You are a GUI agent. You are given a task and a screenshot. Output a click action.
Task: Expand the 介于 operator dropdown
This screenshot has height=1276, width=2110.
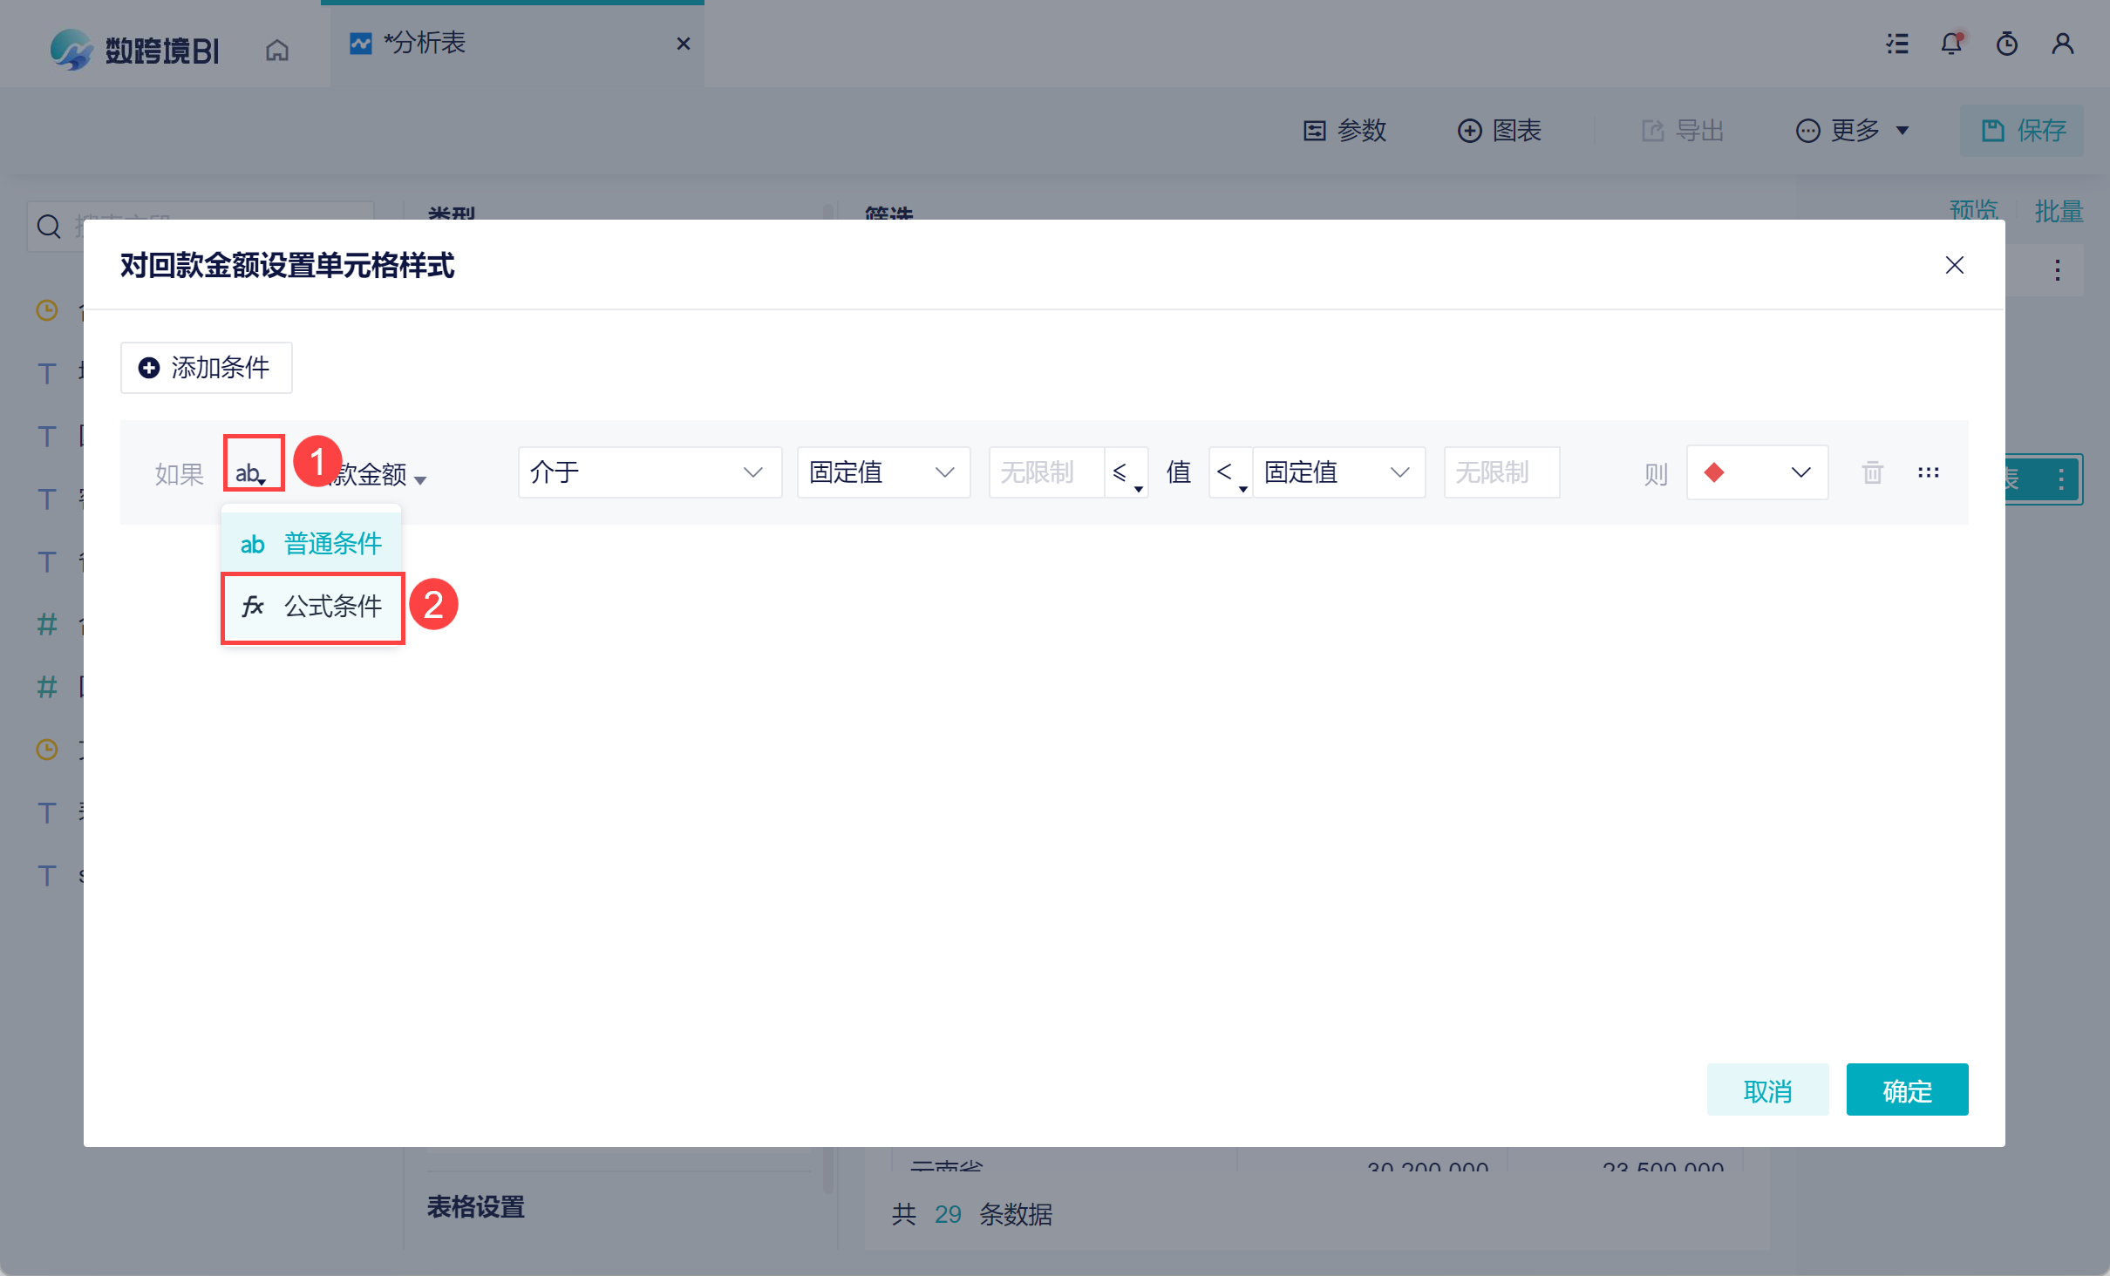tap(649, 472)
